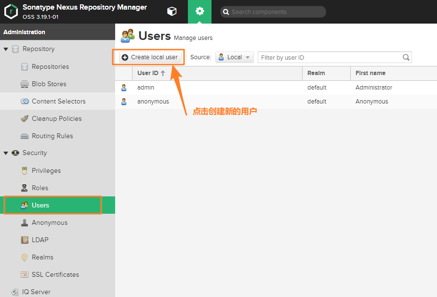Collapse the Security tree section
Screen dimensions: 437x297
click(x=6, y=153)
